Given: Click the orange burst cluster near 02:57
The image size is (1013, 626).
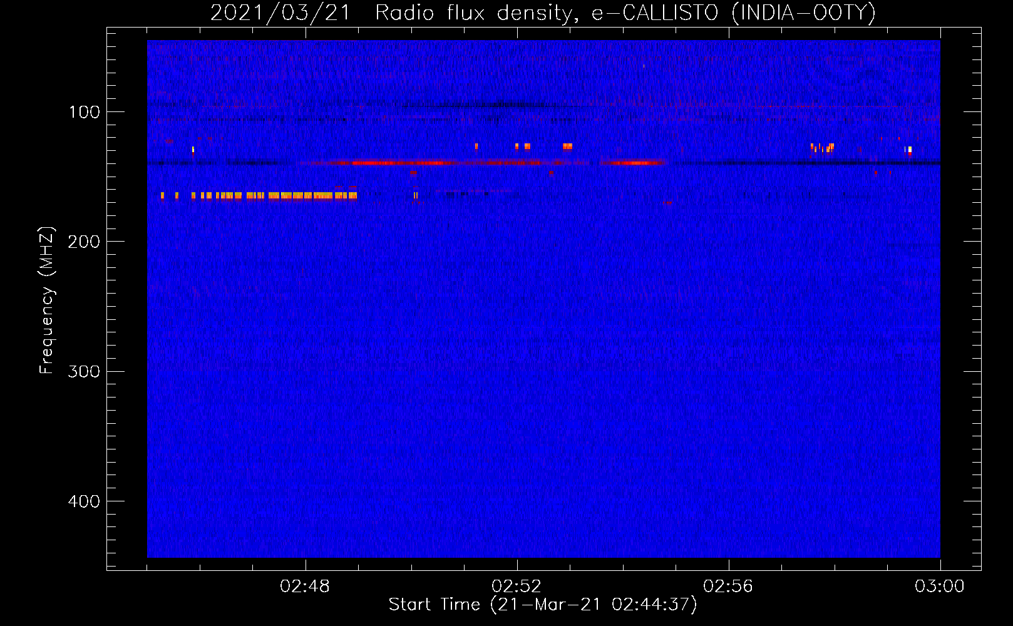Looking at the screenshot, I should point(822,148).
